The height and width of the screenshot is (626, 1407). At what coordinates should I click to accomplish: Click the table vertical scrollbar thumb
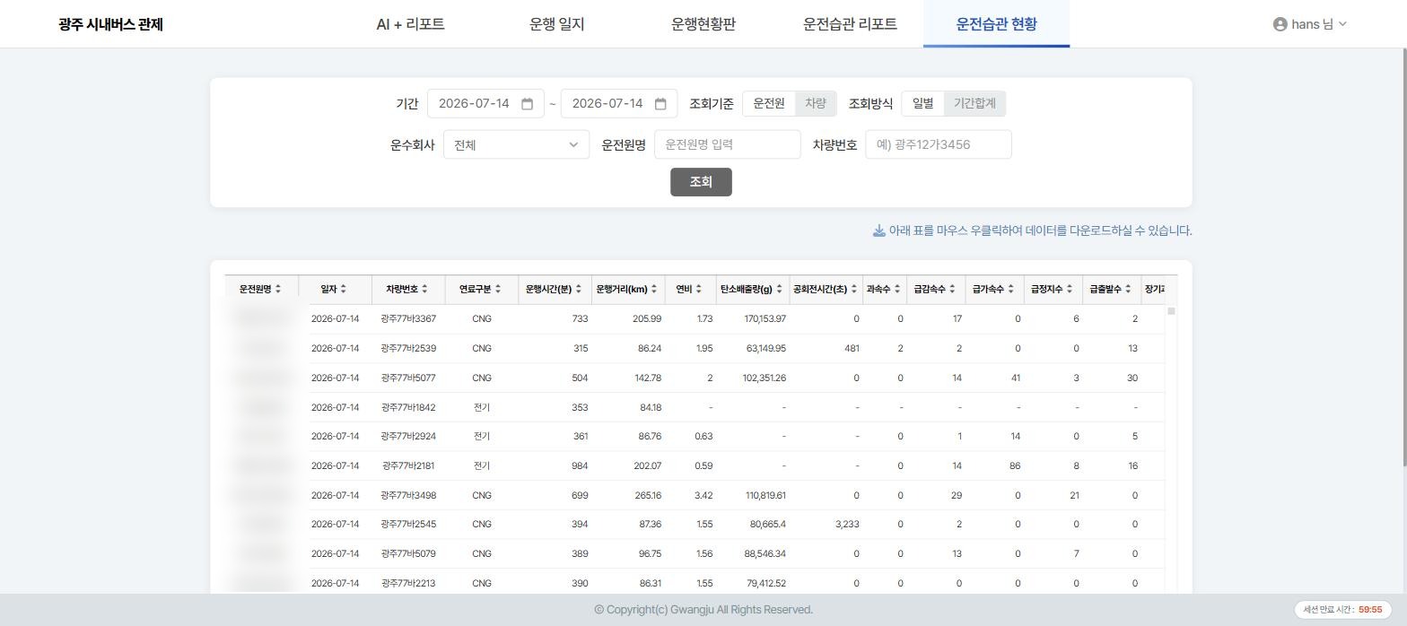tap(1171, 310)
